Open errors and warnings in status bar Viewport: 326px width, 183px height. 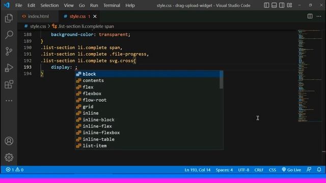point(15,170)
